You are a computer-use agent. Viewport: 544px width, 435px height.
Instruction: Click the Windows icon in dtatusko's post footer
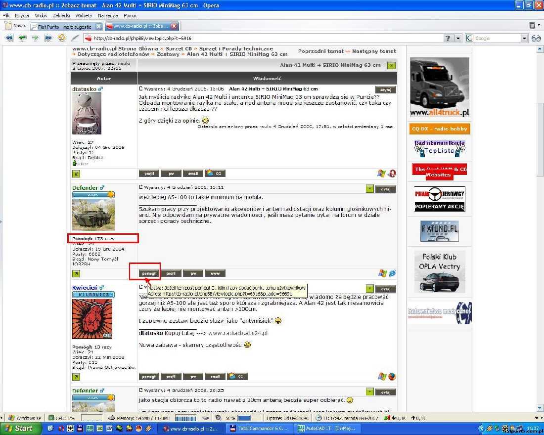(382, 173)
